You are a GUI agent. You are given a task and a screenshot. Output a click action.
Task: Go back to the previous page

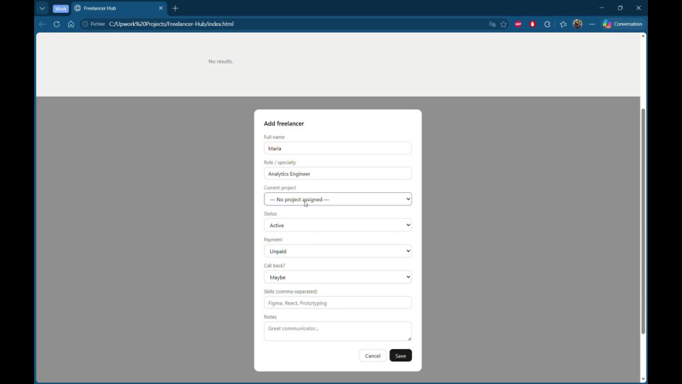[42, 24]
